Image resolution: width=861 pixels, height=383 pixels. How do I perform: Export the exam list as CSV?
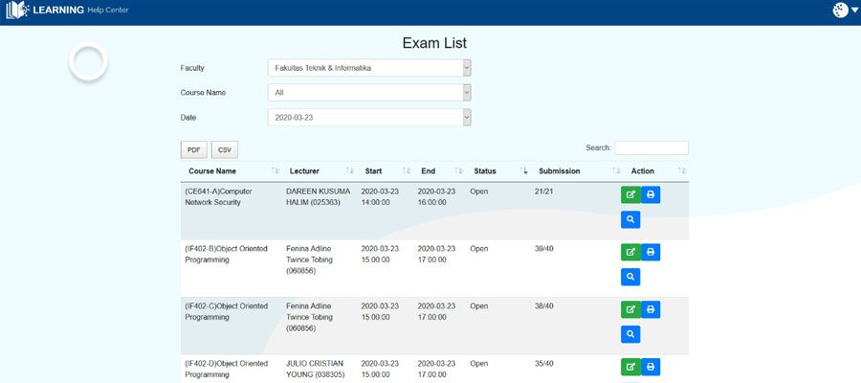(225, 150)
